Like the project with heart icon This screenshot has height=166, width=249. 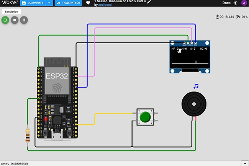pos(88,3)
